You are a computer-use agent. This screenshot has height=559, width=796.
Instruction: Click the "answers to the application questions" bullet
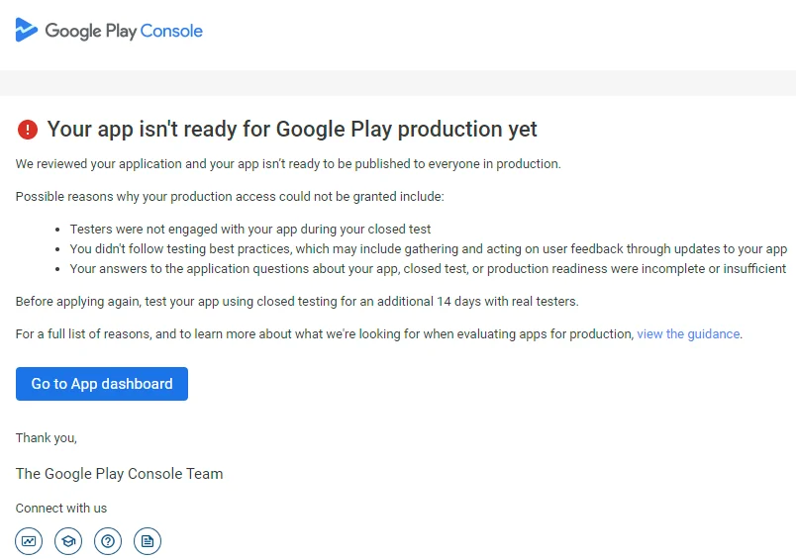click(x=428, y=269)
